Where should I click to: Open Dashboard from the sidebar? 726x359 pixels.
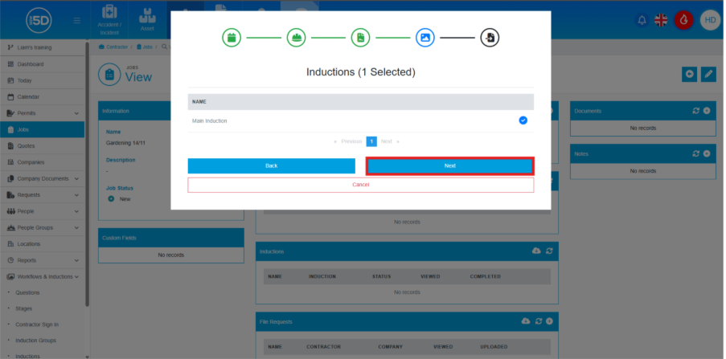[x=31, y=64]
